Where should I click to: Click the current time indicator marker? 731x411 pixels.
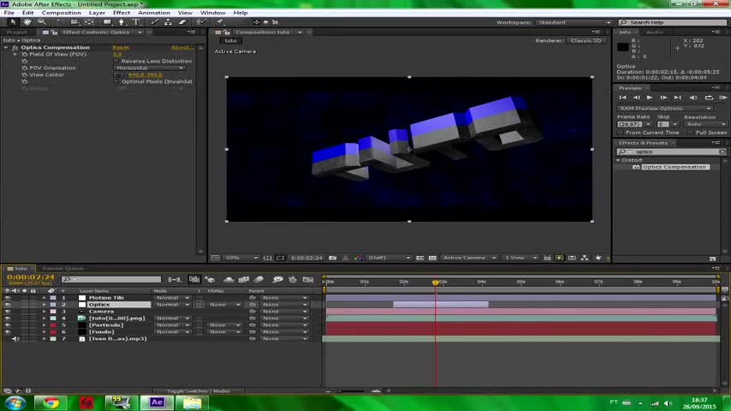pos(435,283)
